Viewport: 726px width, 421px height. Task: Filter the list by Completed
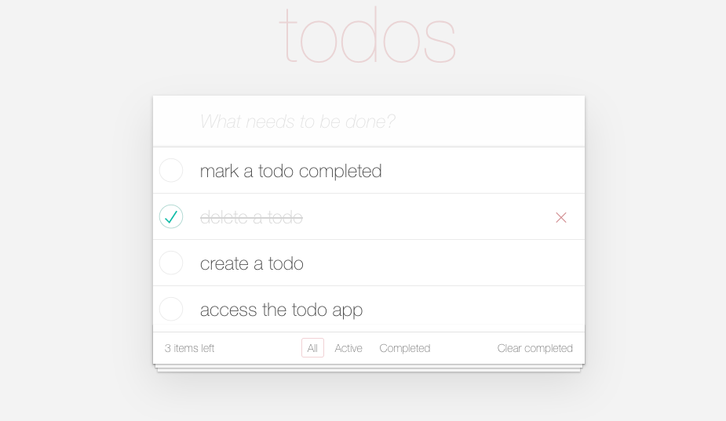[x=404, y=348]
